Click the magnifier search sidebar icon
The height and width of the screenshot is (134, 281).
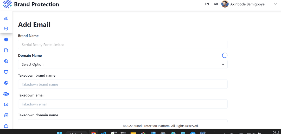(x=6, y=61)
